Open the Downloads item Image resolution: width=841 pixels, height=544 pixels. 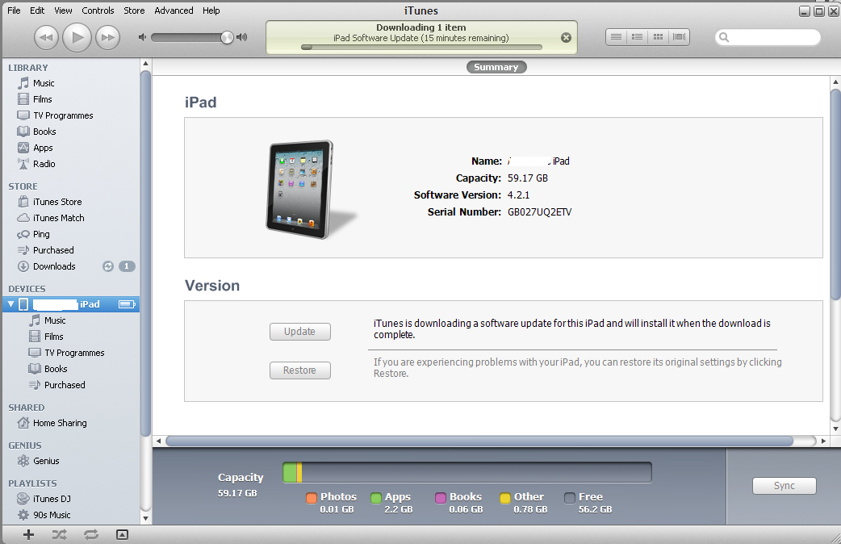point(54,266)
